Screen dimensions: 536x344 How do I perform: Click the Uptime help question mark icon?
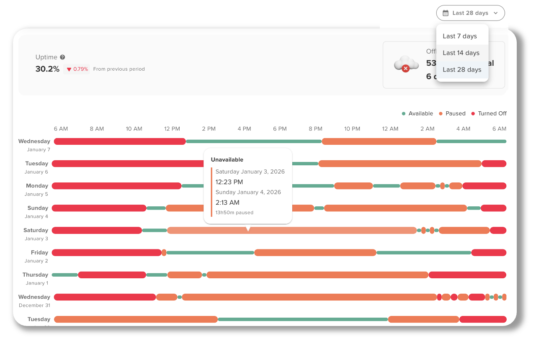[62, 57]
